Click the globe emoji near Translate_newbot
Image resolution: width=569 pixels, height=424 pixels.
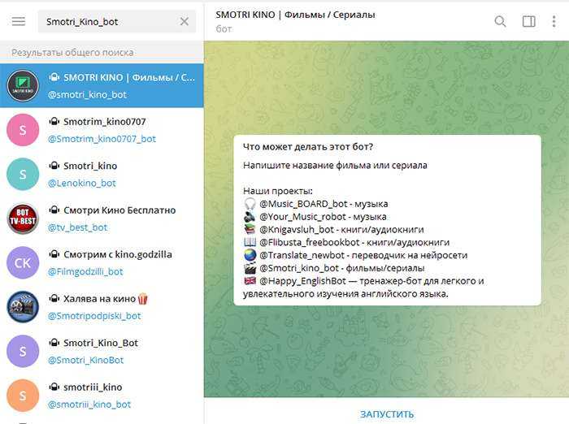tap(250, 255)
